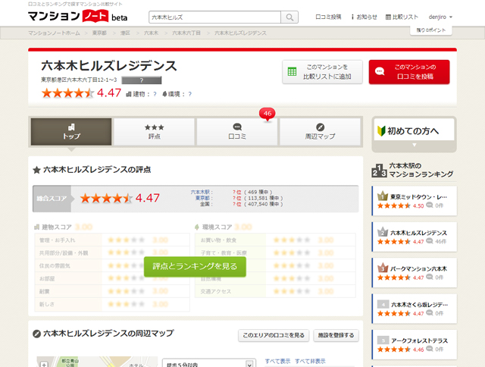
Task: Post a review with このマンションの口コミを投稿
Action: [409, 72]
